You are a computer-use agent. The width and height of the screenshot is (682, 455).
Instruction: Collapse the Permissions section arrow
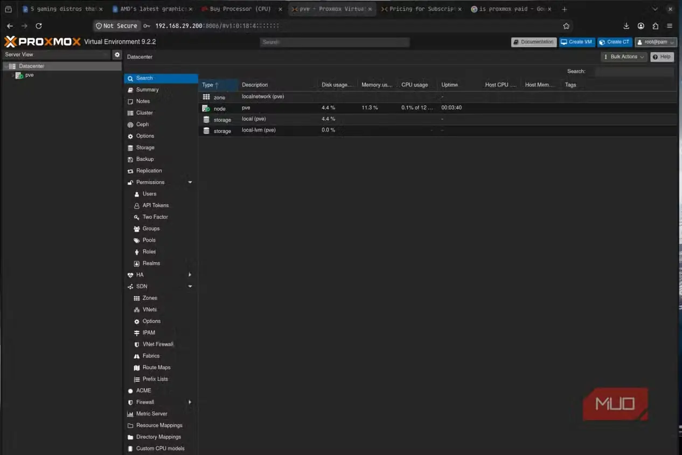click(190, 182)
